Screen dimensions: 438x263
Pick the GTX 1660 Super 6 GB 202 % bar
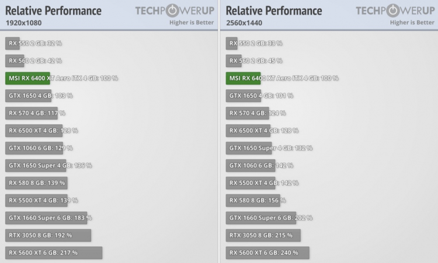pyautogui.click(x=261, y=218)
